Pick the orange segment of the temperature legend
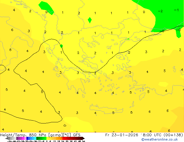Image resolution: width=184 pixels, height=142 pixels. click(58, 138)
